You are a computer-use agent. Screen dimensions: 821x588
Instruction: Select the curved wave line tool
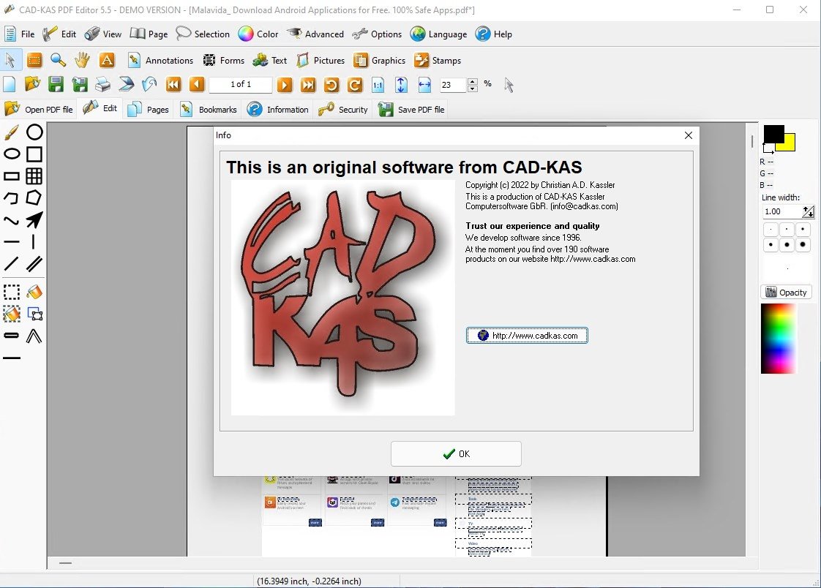tap(12, 219)
